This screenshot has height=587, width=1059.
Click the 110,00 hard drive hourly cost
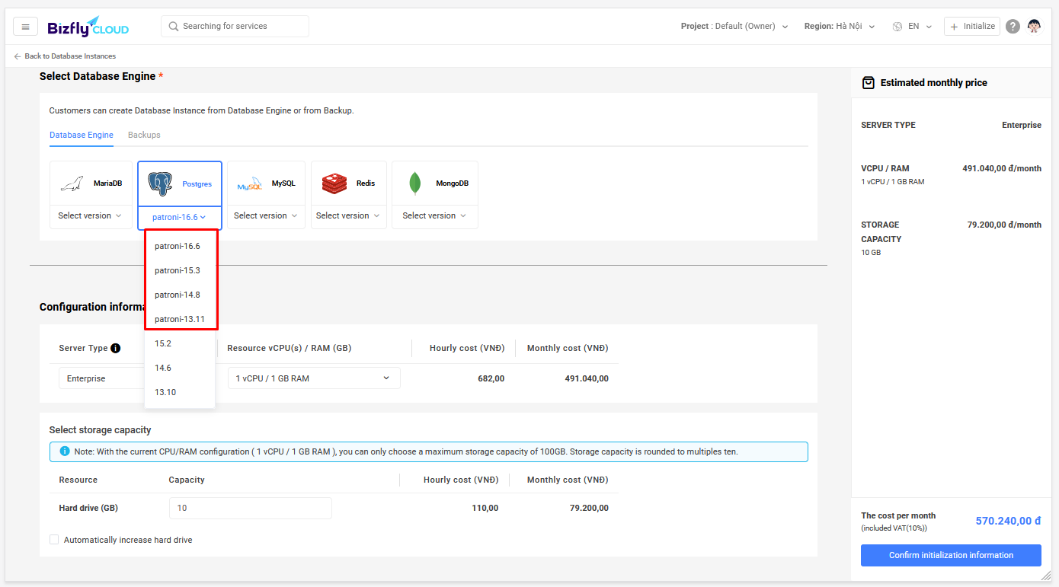(485, 508)
